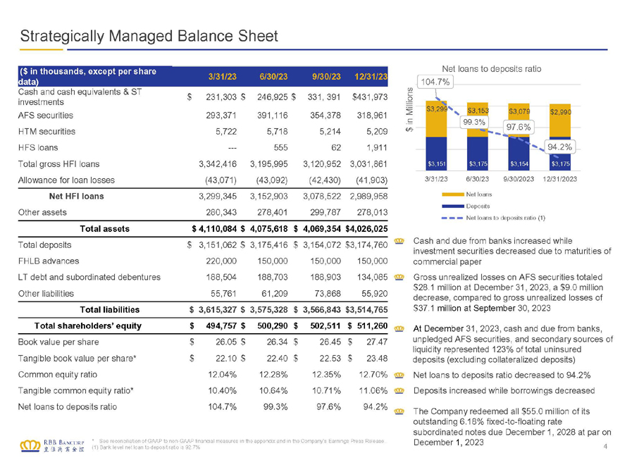The height and width of the screenshot is (465, 620).
Task: Click the crown bullet beside 'Cash and due from banks increased'
Action: point(399,241)
